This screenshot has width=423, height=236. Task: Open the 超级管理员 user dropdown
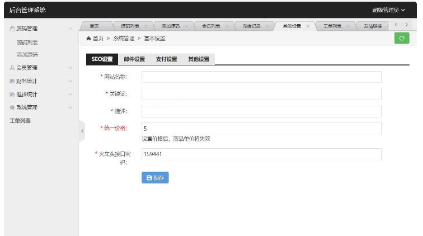click(388, 10)
